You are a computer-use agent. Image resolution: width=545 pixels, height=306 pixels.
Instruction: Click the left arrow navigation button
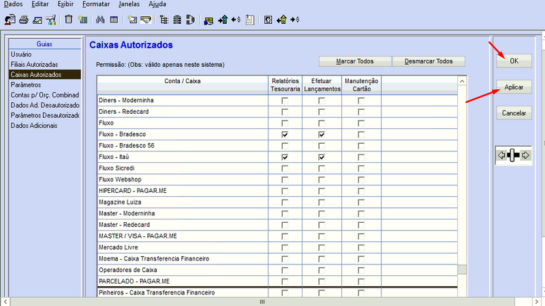tap(501, 155)
